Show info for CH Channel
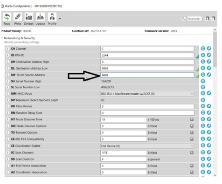Viewport: 222px width, 184px height. (7, 49)
